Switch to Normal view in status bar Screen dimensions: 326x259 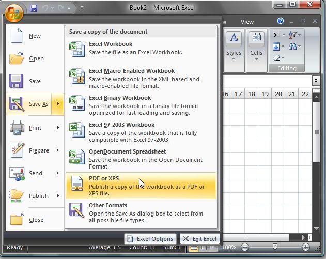click(194, 248)
